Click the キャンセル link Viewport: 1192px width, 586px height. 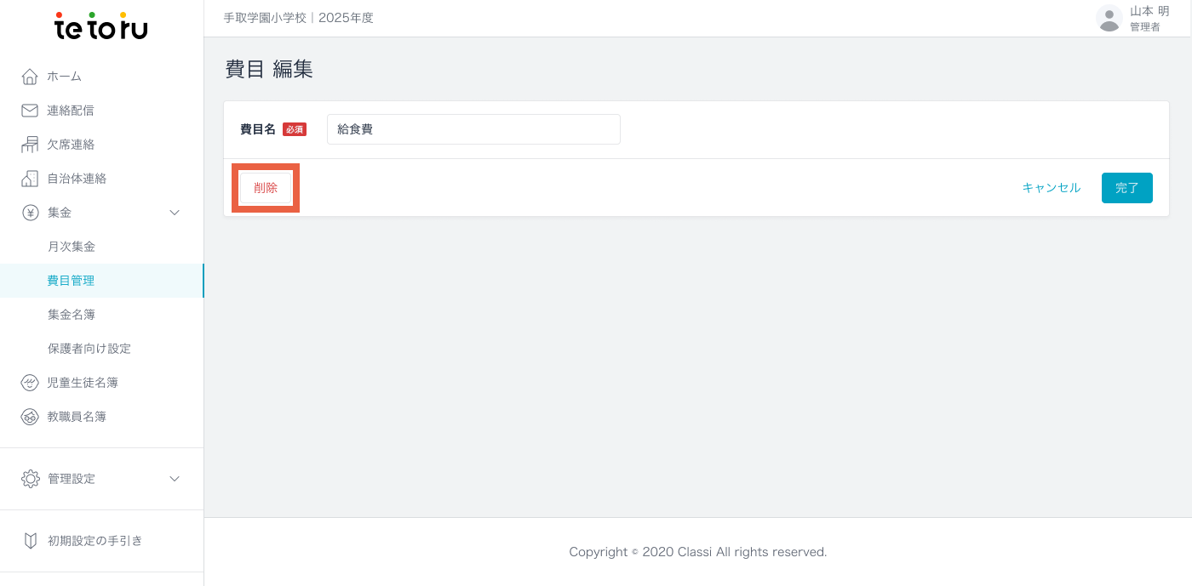coord(1051,188)
